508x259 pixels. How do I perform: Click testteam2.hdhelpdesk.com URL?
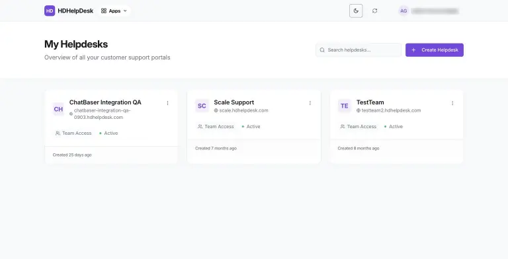(391, 110)
